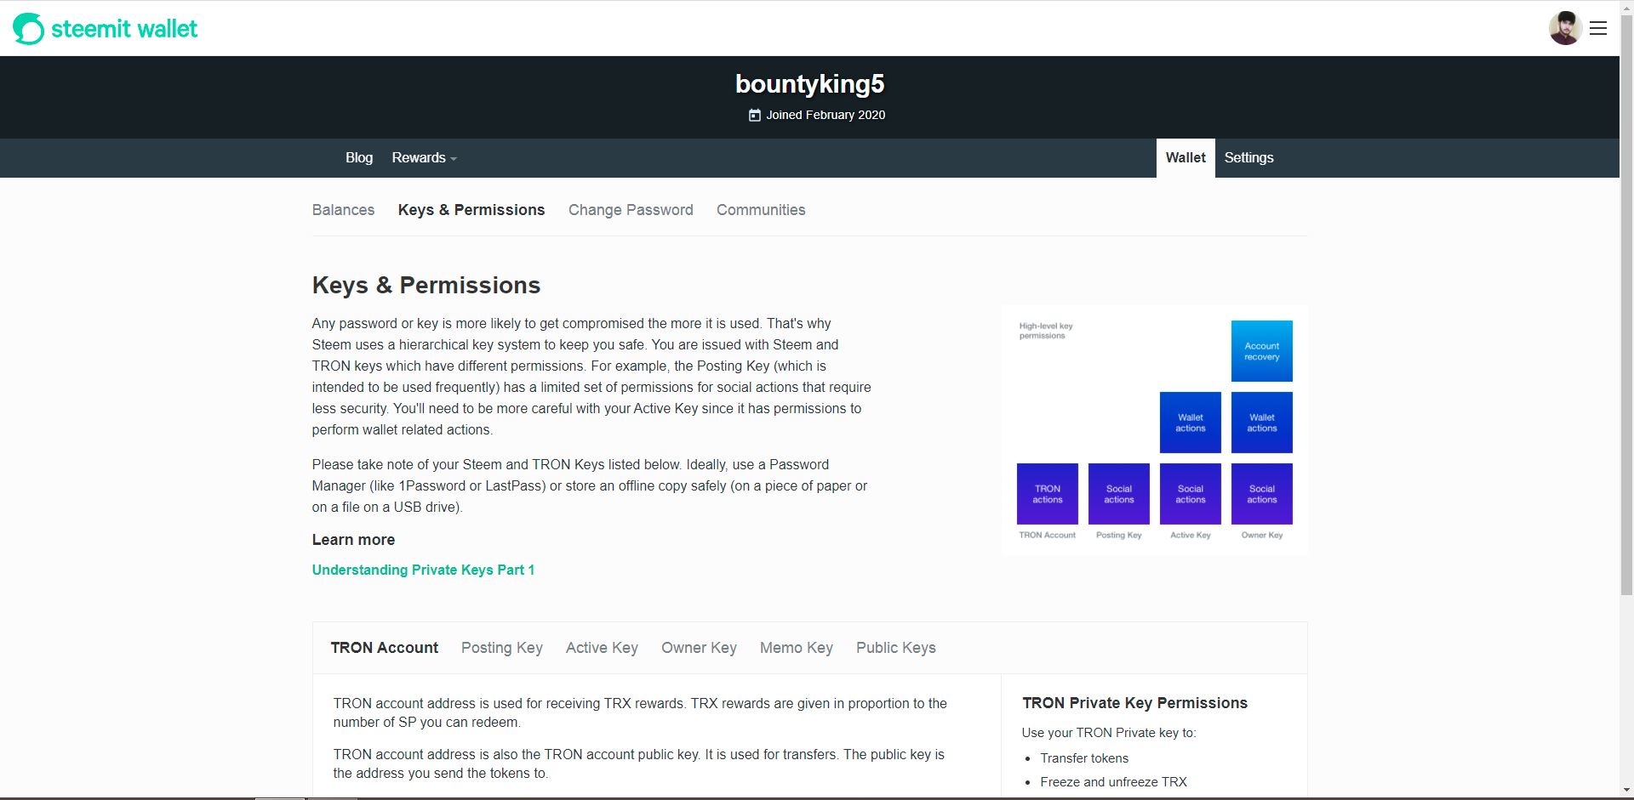Switch to the Active Key tab
The image size is (1634, 800).
[x=602, y=648]
